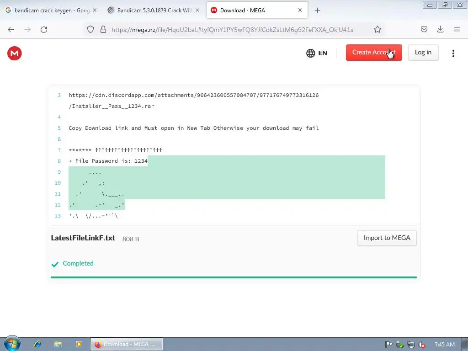Open a new tab with plus button
468x351 pixels.
[x=317, y=11]
